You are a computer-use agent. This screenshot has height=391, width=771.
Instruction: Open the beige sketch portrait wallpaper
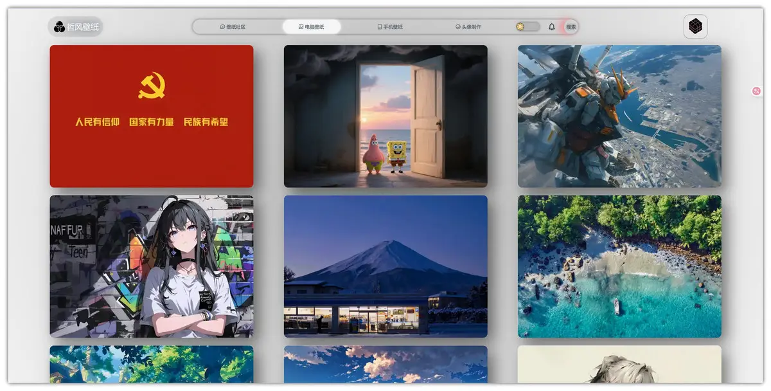(619, 365)
